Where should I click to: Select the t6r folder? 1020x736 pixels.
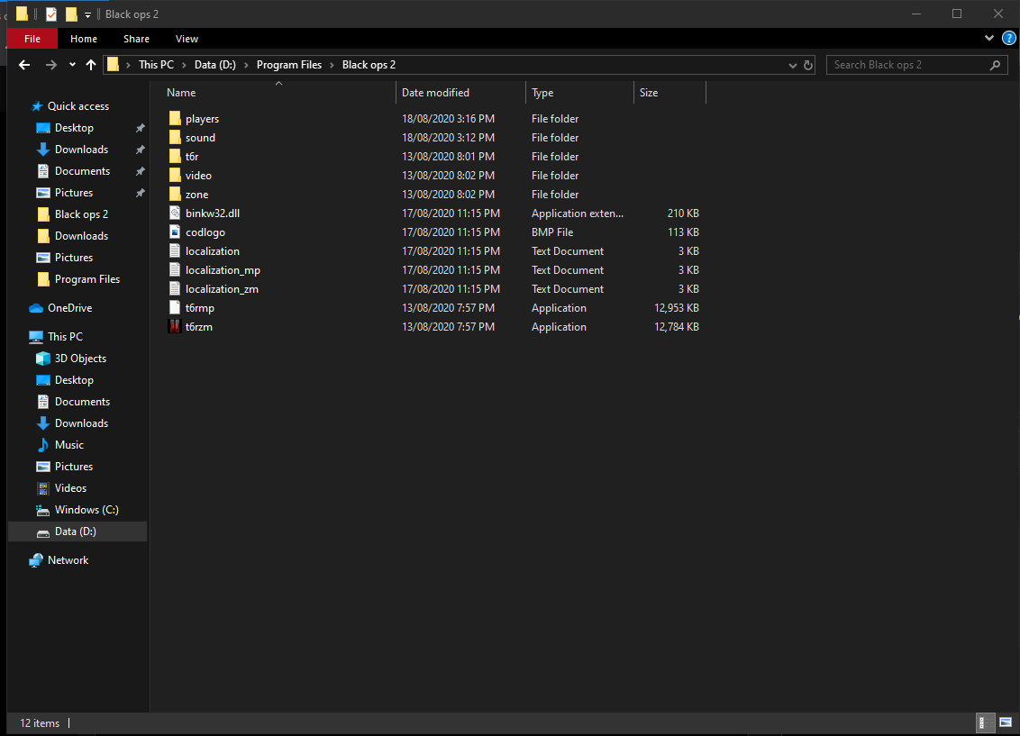coord(192,157)
